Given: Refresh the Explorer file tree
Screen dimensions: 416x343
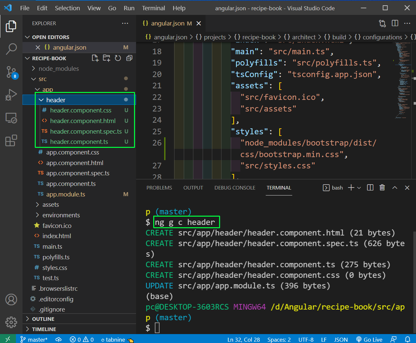Looking at the screenshot, I should pyautogui.click(x=118, y=58).
